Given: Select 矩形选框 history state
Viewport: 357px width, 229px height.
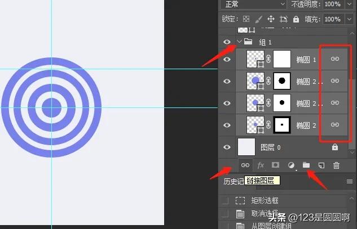Looking at the screenshot, I should click(284, 201).
